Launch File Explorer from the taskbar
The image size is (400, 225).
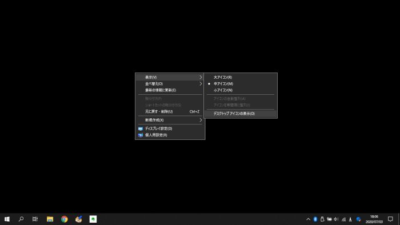click(50, 219)
